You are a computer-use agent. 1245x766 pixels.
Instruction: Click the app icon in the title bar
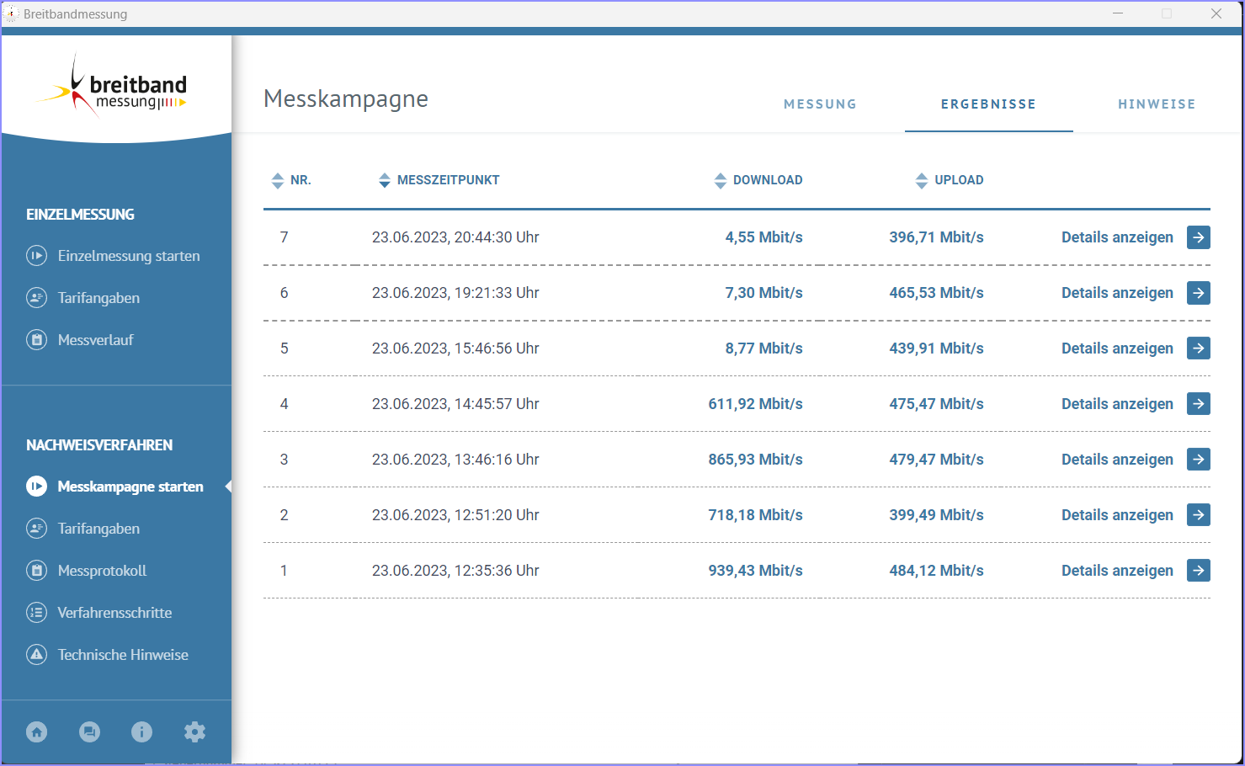tap(11, 13)
